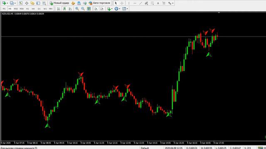
Task: Select the MN timeframe
Action: (x=51, y=9)
